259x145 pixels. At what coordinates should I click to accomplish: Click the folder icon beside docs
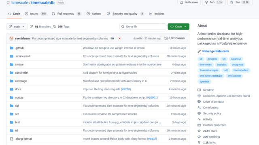point(11,89)
